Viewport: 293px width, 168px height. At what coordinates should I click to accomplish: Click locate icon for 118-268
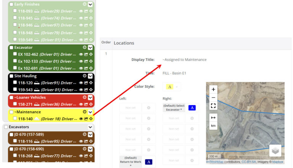point(91,156)
